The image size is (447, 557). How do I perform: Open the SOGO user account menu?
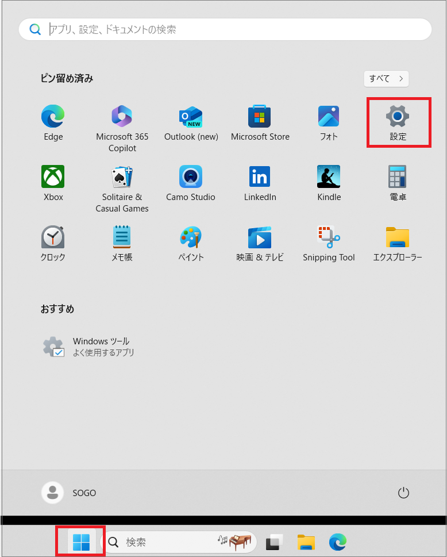[x=69, y=493]
